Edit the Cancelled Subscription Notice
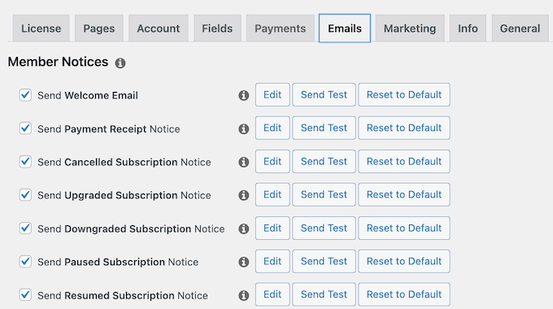This screenshot has height=309, width=553. coord(272,161)
